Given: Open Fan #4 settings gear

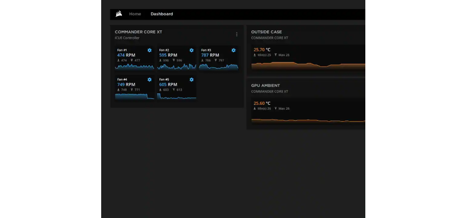Looking at the screenshot, I should pyautogui.click(x=149, y=79).
